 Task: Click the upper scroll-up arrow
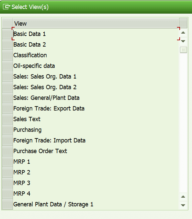click(x=183, y=33)
